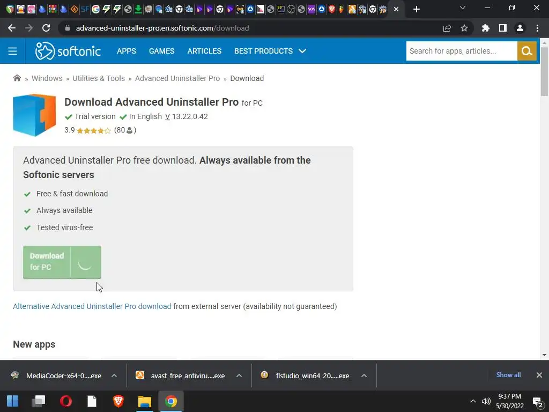Reload the current page
This screenshot has height=412, width=549.
tap(46, 28)
